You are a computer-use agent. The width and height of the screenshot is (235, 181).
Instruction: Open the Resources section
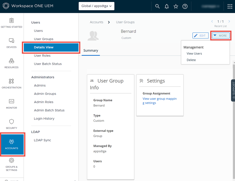pyautogui.click(x=12, y=63)
